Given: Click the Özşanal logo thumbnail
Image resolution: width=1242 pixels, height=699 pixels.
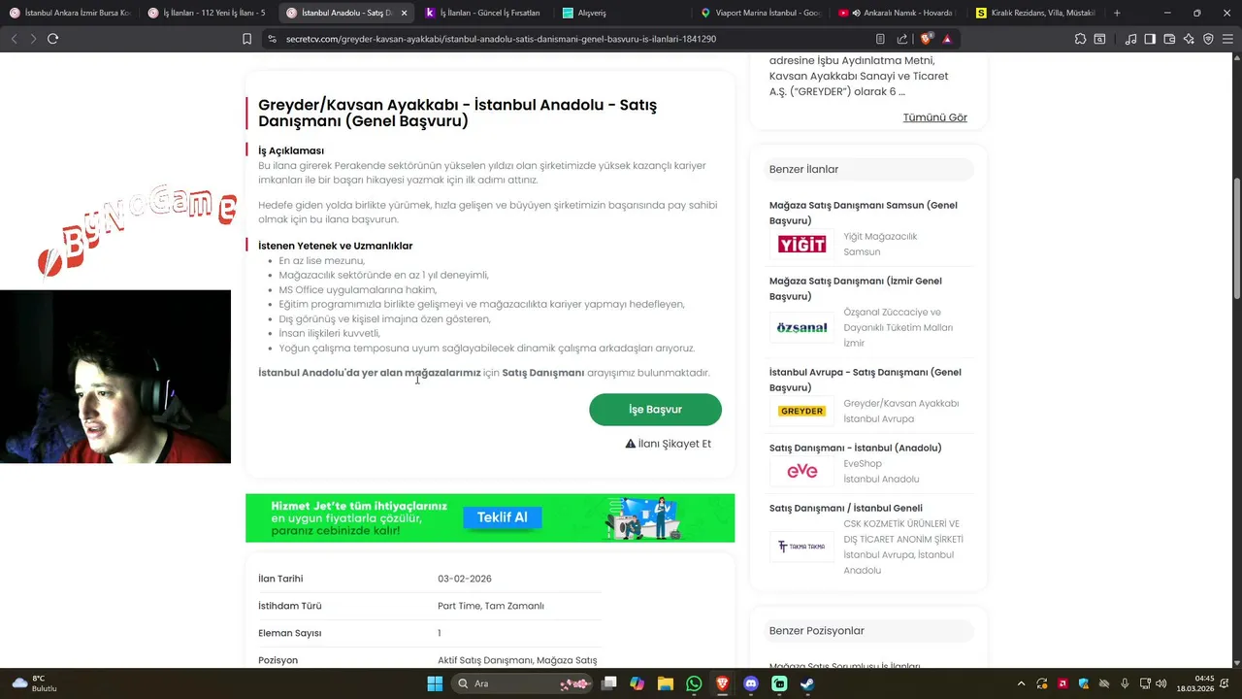Looking at the screenshot, I should point(801,328).
